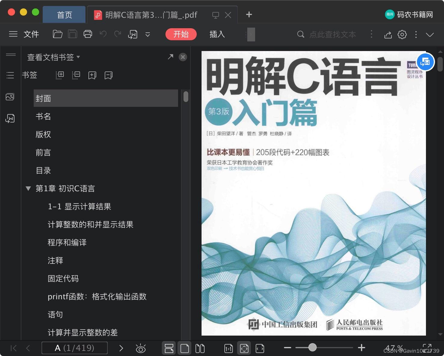Toggle eye protection mode icon
This screenshot has height=356, width=444.
coord(140,348)
